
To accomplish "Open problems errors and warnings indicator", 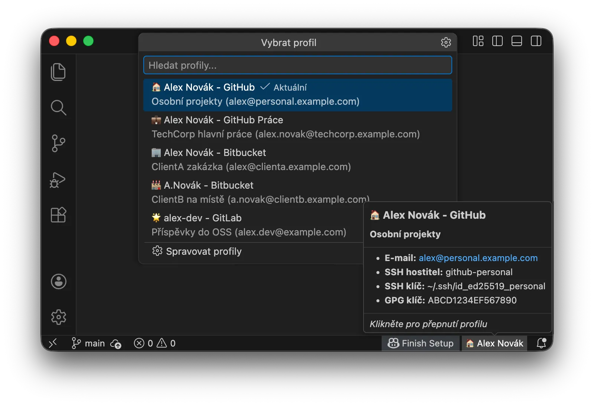I will tap(155, 343).
